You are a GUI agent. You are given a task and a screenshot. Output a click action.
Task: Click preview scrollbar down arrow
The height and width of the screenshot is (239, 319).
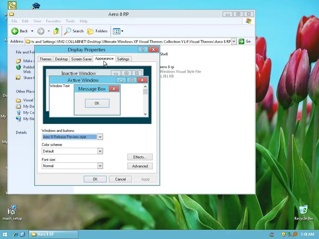pos(145,114)
